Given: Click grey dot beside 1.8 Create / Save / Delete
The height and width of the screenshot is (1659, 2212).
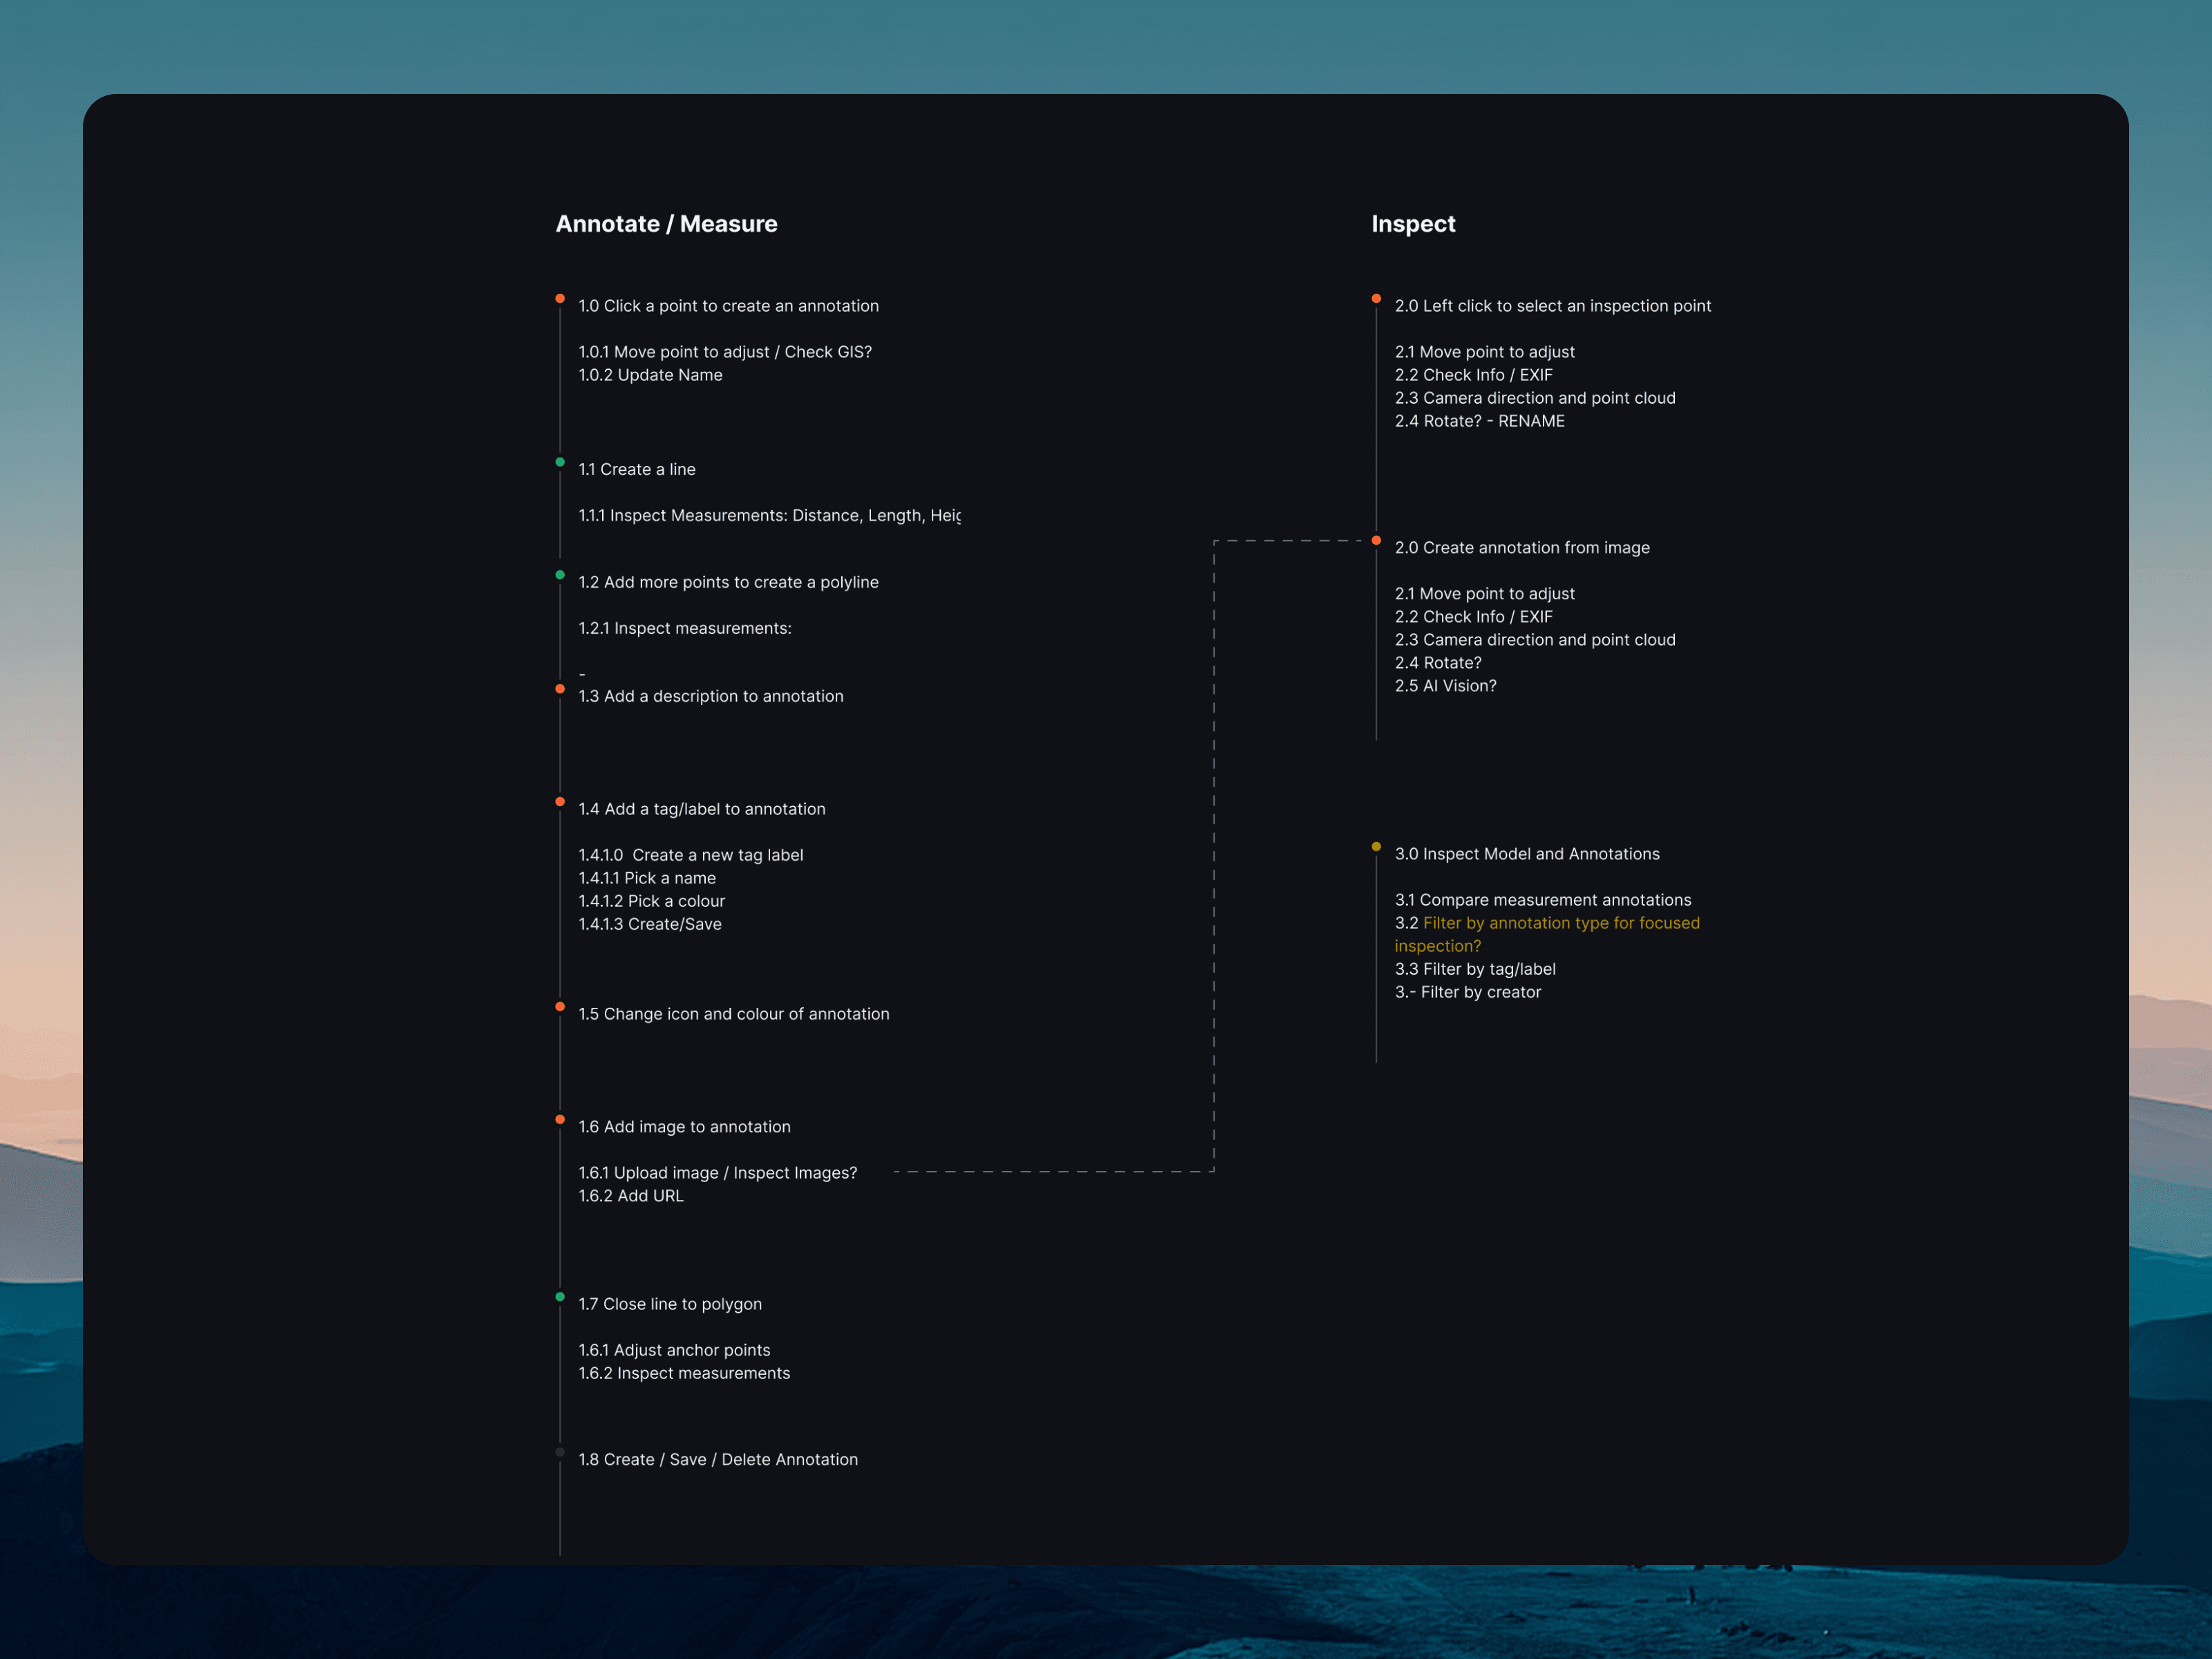Looking at the screenshot, I should pyautogui.click(x=560, y=1452).
